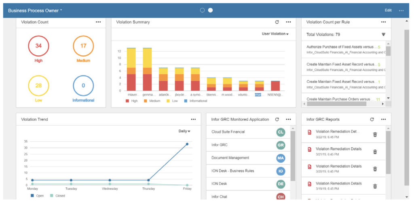Refresh the Infor GRC Reports widget
The height and width of the screenshot is (205, 414).
tap(372, 119)
